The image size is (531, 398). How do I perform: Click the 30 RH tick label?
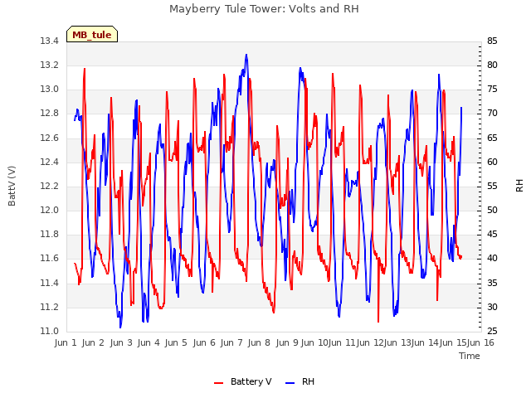click(x=492, y=308)
